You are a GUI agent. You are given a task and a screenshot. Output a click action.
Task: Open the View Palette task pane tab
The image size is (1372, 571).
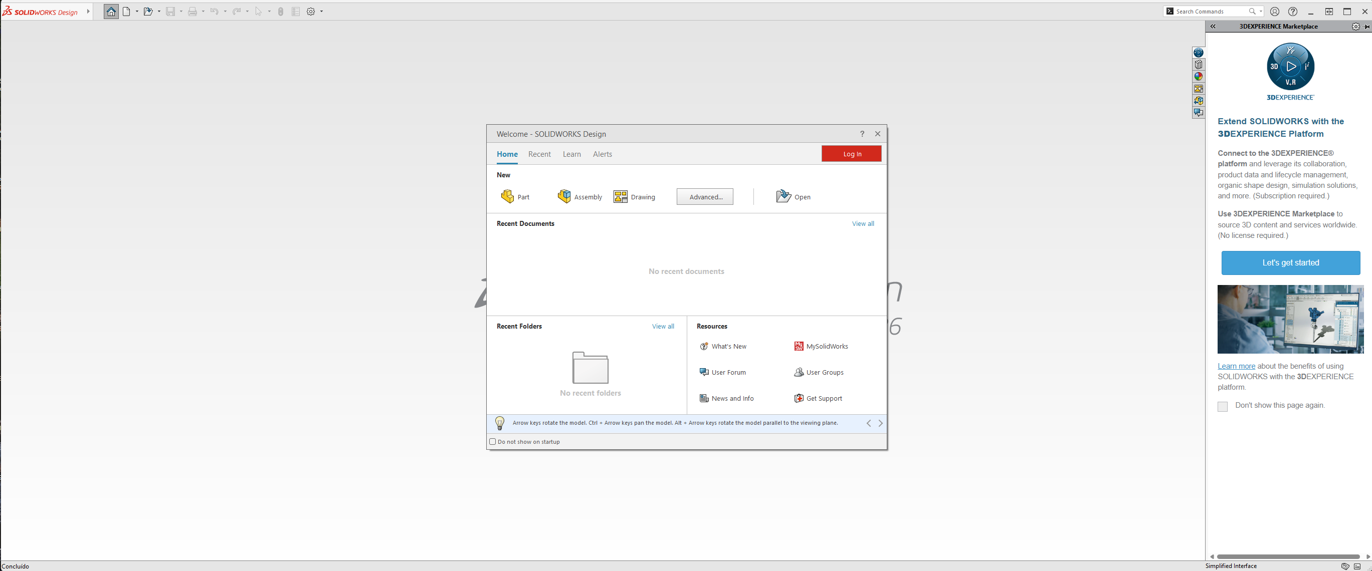pyautogui.click(x=1199, y=89)
